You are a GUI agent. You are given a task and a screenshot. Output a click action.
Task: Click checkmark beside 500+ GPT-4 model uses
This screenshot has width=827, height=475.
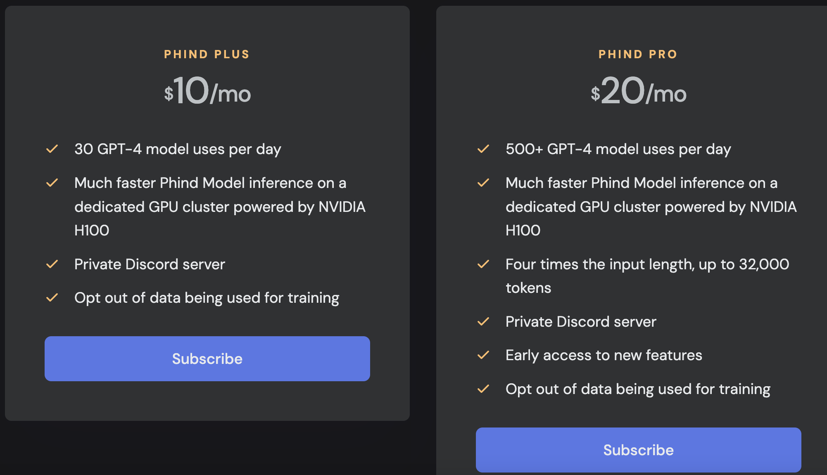click(483, 149)
